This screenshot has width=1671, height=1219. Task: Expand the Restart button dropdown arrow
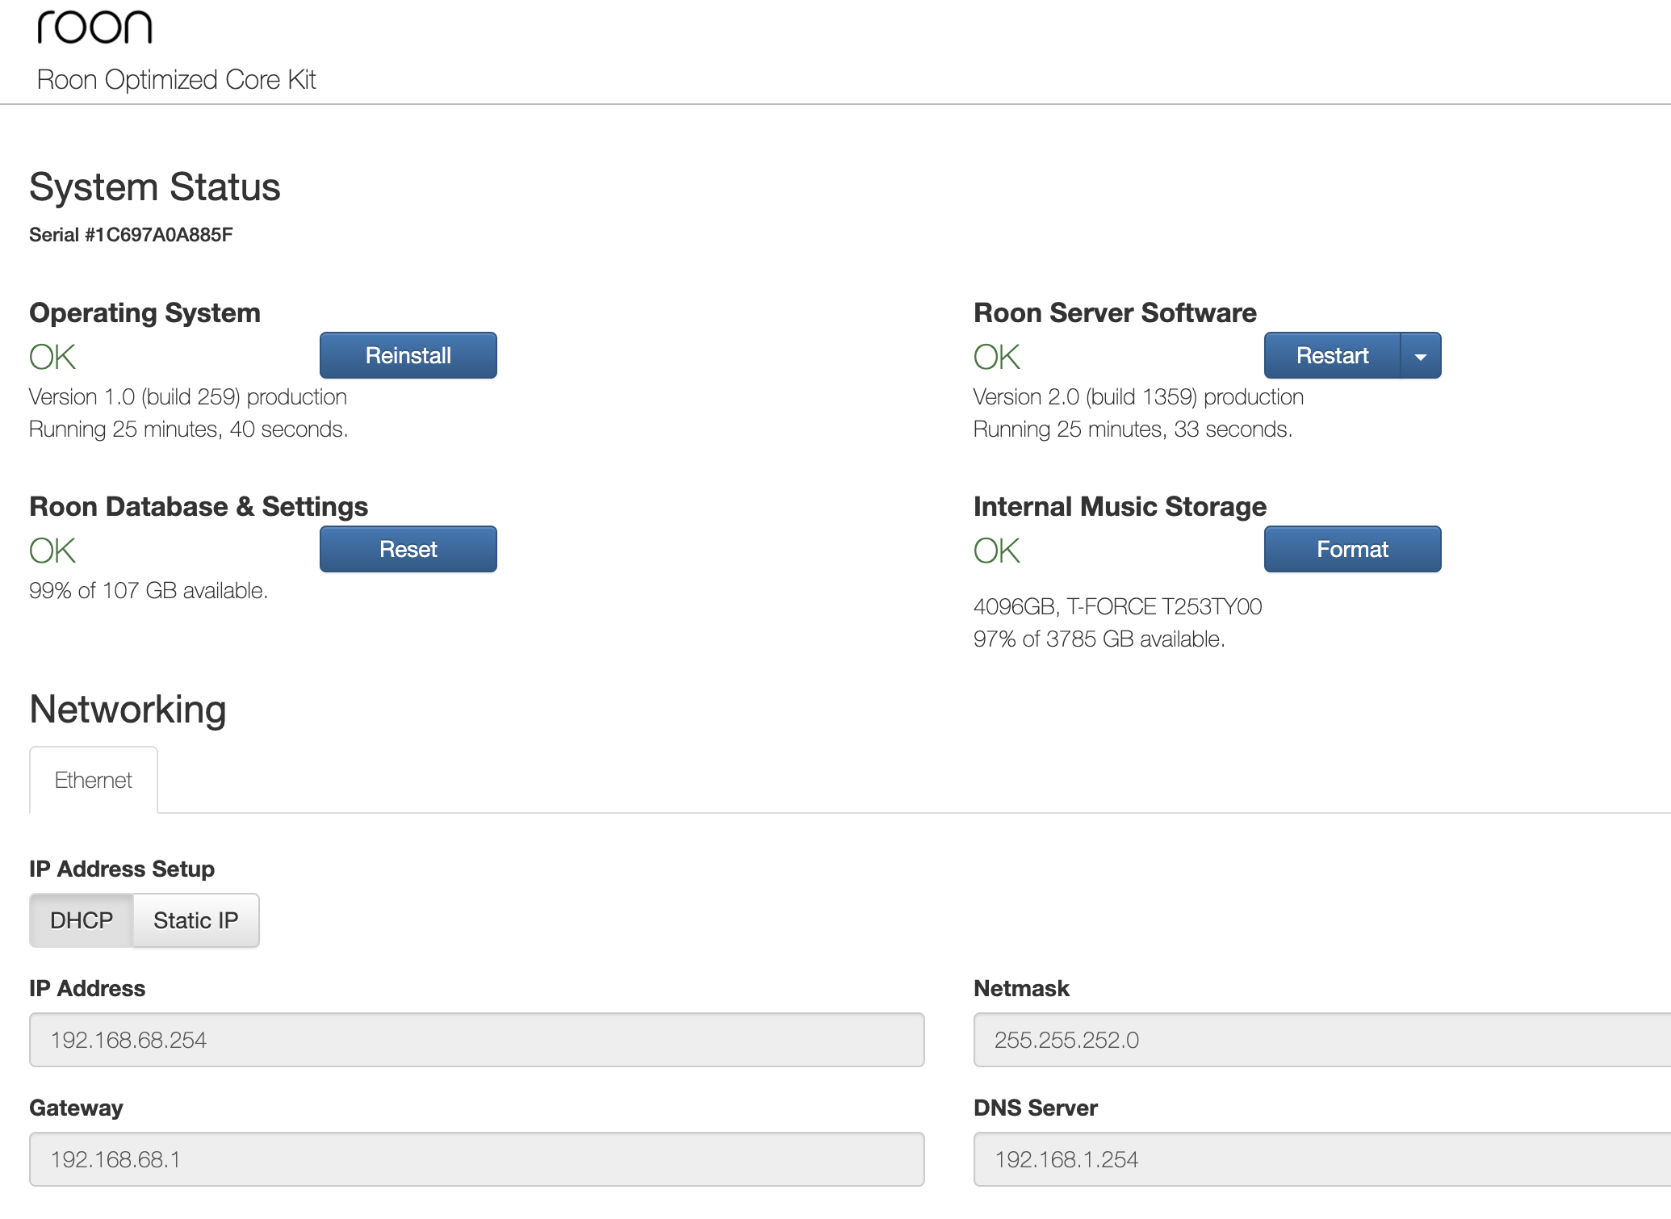click(x=1421, y=356)
